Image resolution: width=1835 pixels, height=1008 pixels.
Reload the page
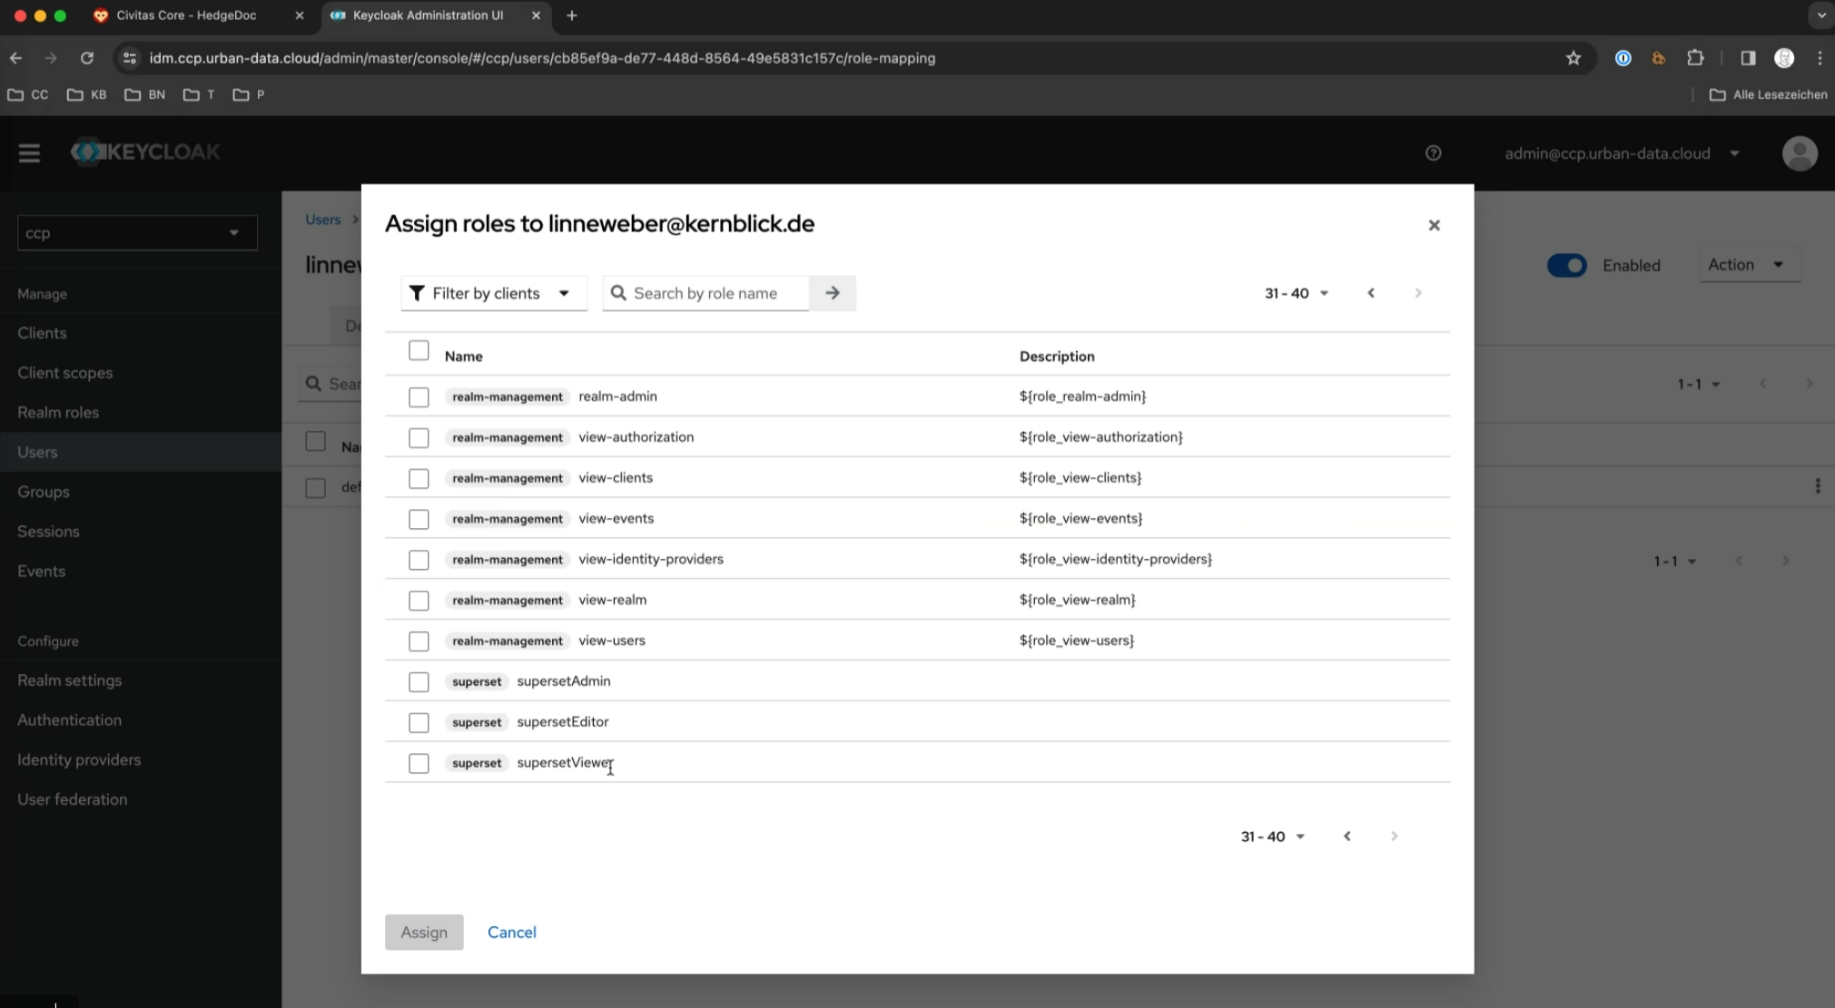pyautogui.click(x=87, y=58)
